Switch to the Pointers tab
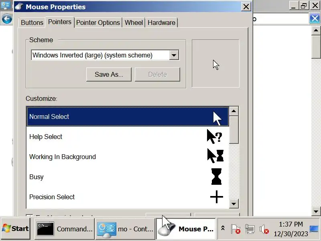Image resolution: width=321 pixels, height=241 pixels. (x=59, y=22)
